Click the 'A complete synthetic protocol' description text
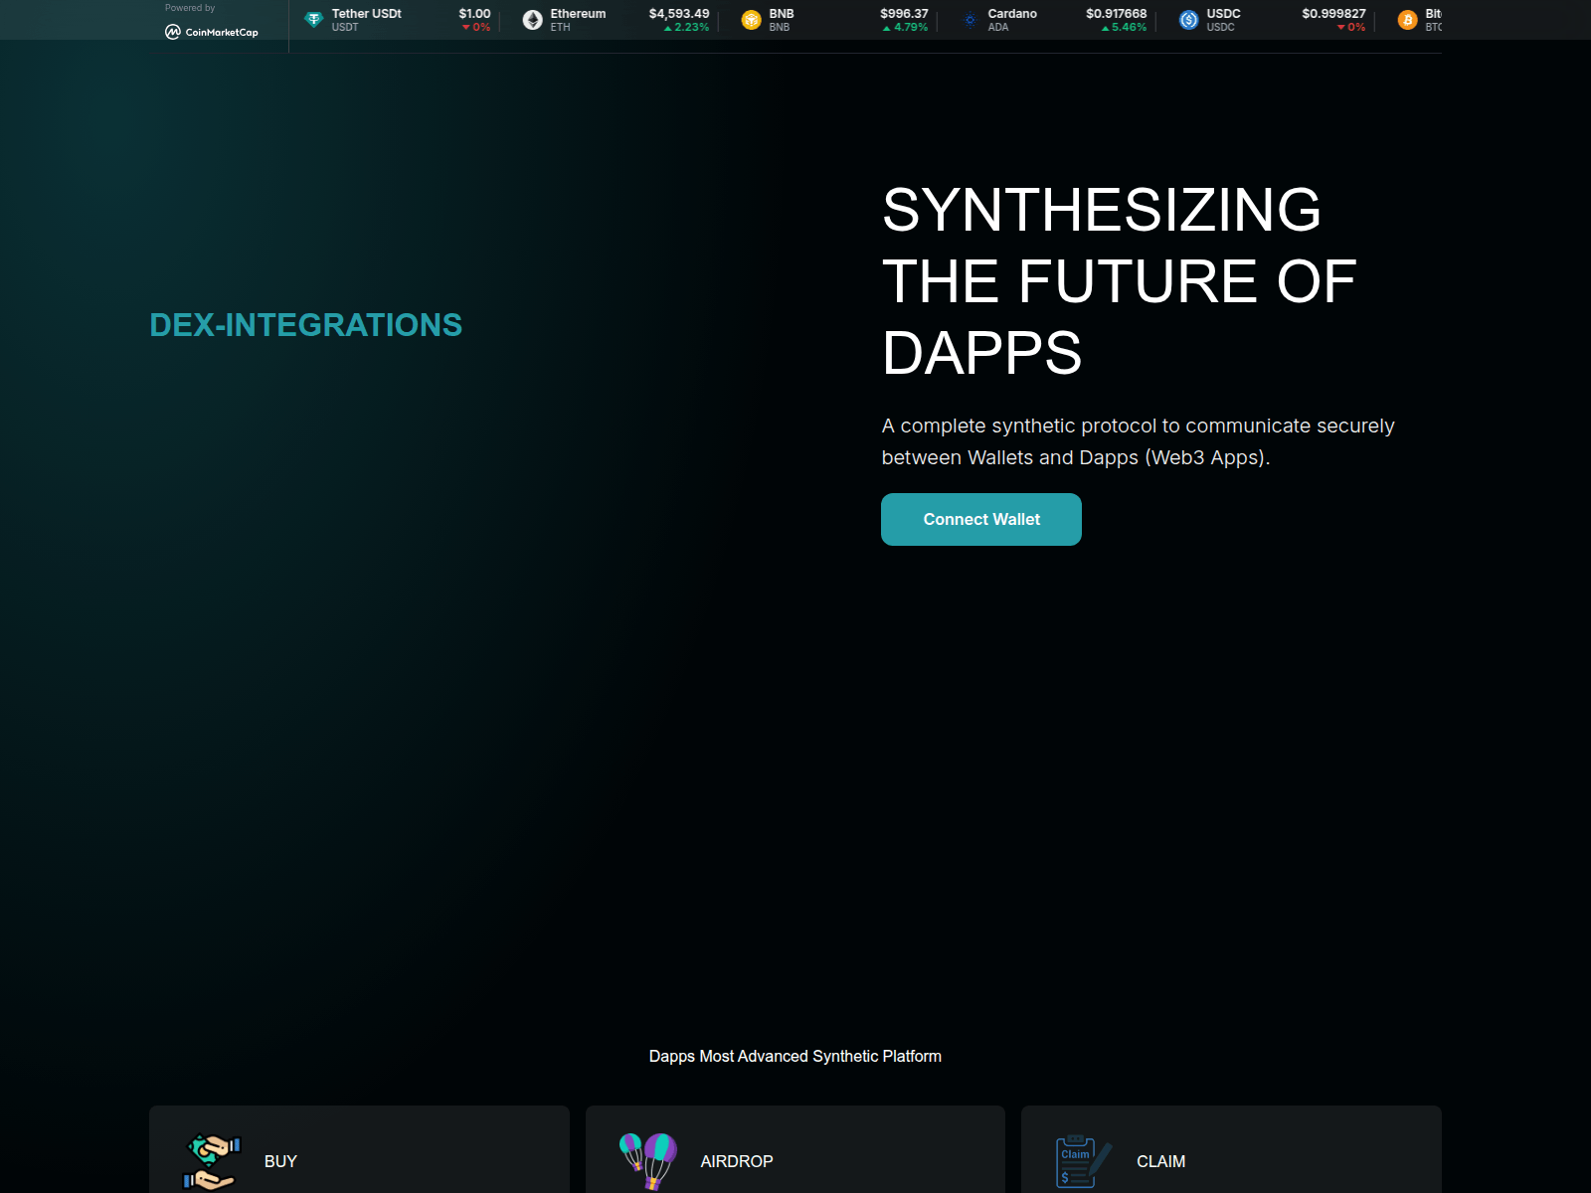This screenshot has height=1193, width=1591. (x=1138, y=441)
